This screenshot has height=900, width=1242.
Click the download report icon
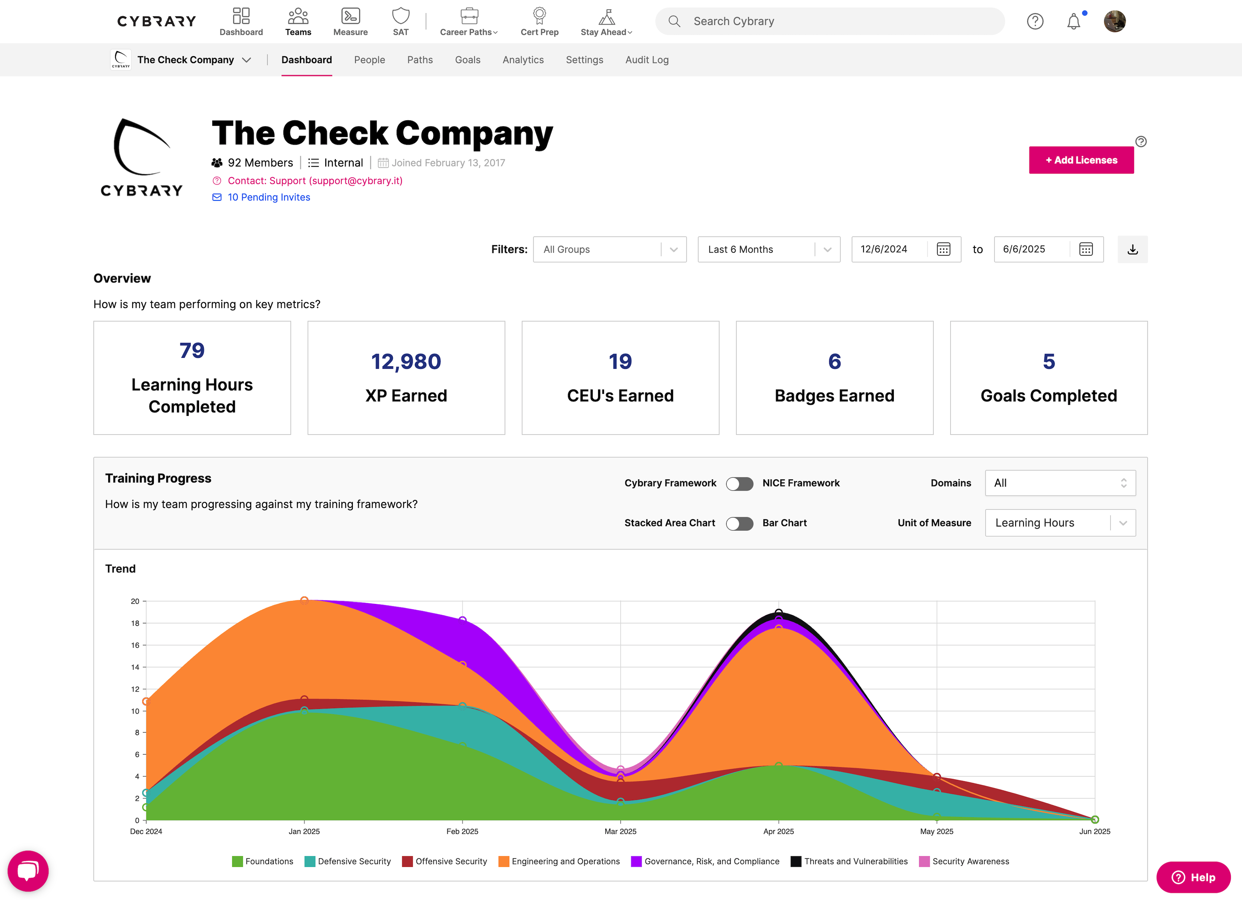click(x=1132, y=249)
